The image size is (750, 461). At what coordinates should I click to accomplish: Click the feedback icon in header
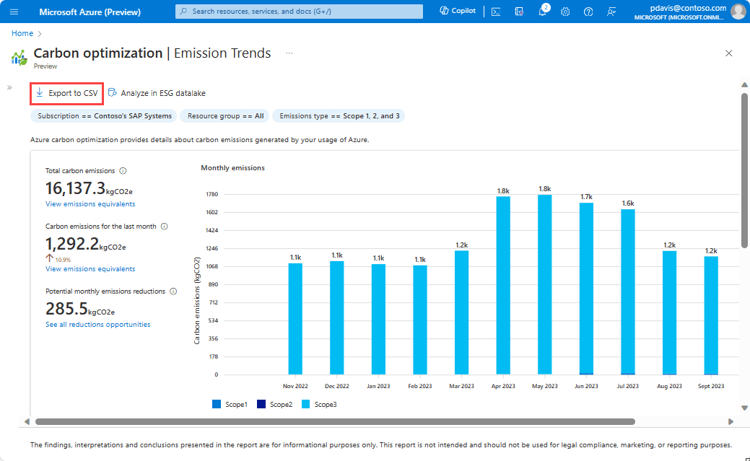pos(611,12)
